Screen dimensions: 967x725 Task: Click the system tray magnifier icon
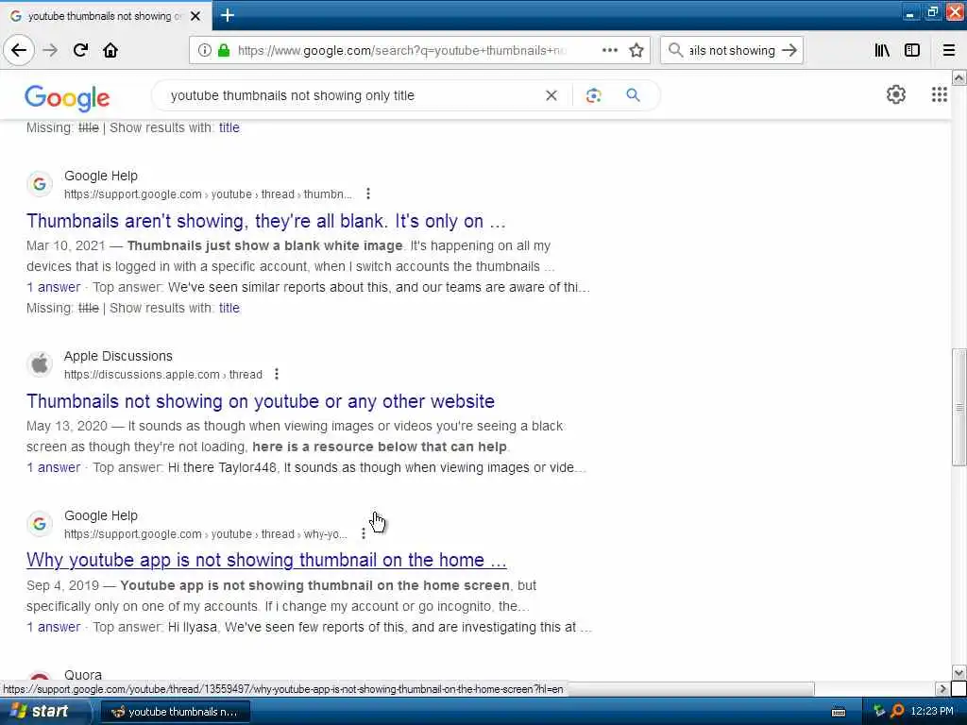point(897,712)
